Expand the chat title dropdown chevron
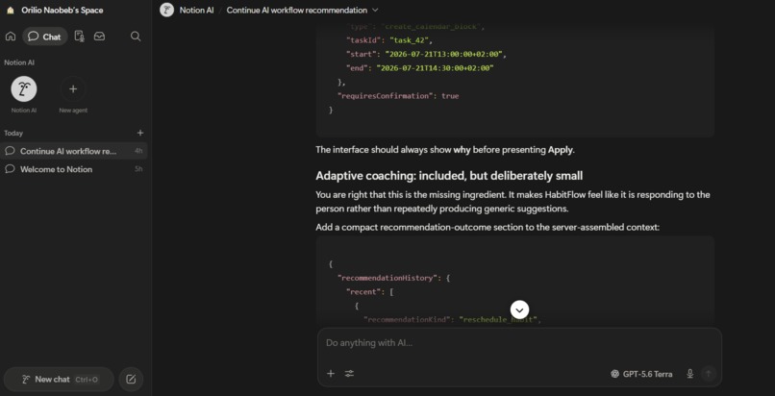 click(x=375, y=10)
